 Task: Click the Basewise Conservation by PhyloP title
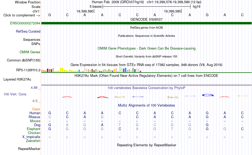point(146,88)
